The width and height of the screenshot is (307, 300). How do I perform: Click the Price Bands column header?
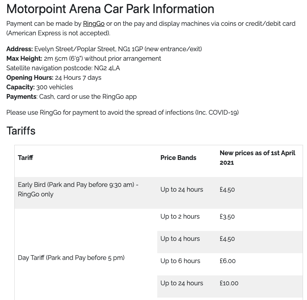click(x=178, y=158)
